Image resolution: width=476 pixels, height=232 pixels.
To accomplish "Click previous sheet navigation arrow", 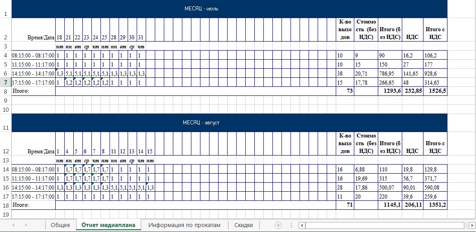I will pyautogui.click(x=13, y=225).
